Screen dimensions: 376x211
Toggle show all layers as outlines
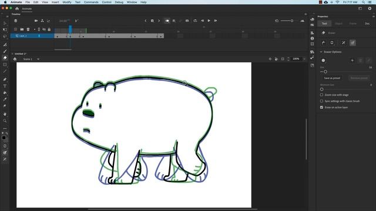tap(39, 29)
